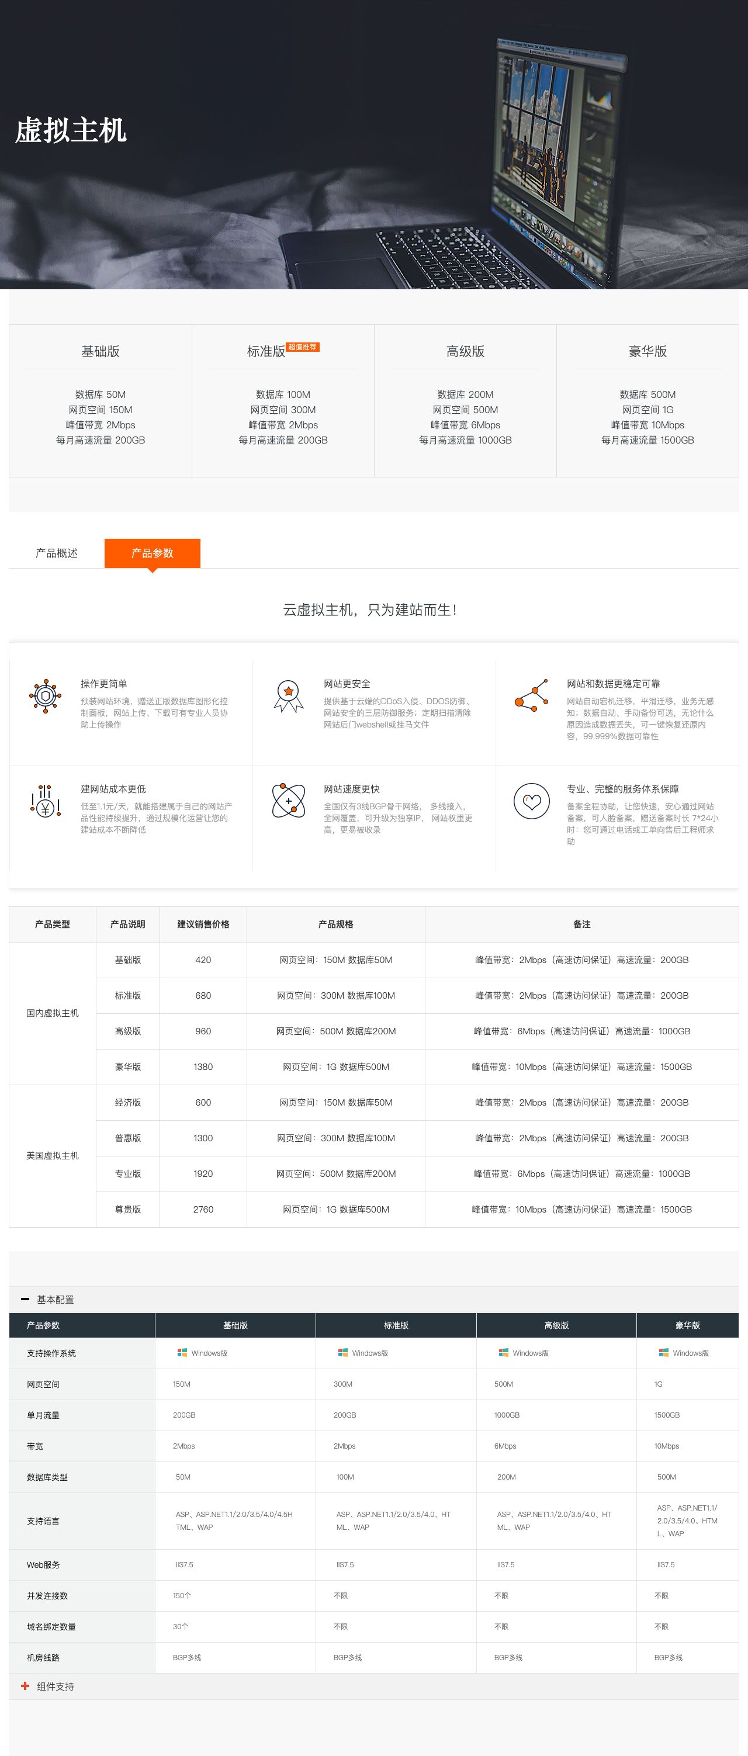Click price cell 600
The image size is (748, 1756).
203,1102
